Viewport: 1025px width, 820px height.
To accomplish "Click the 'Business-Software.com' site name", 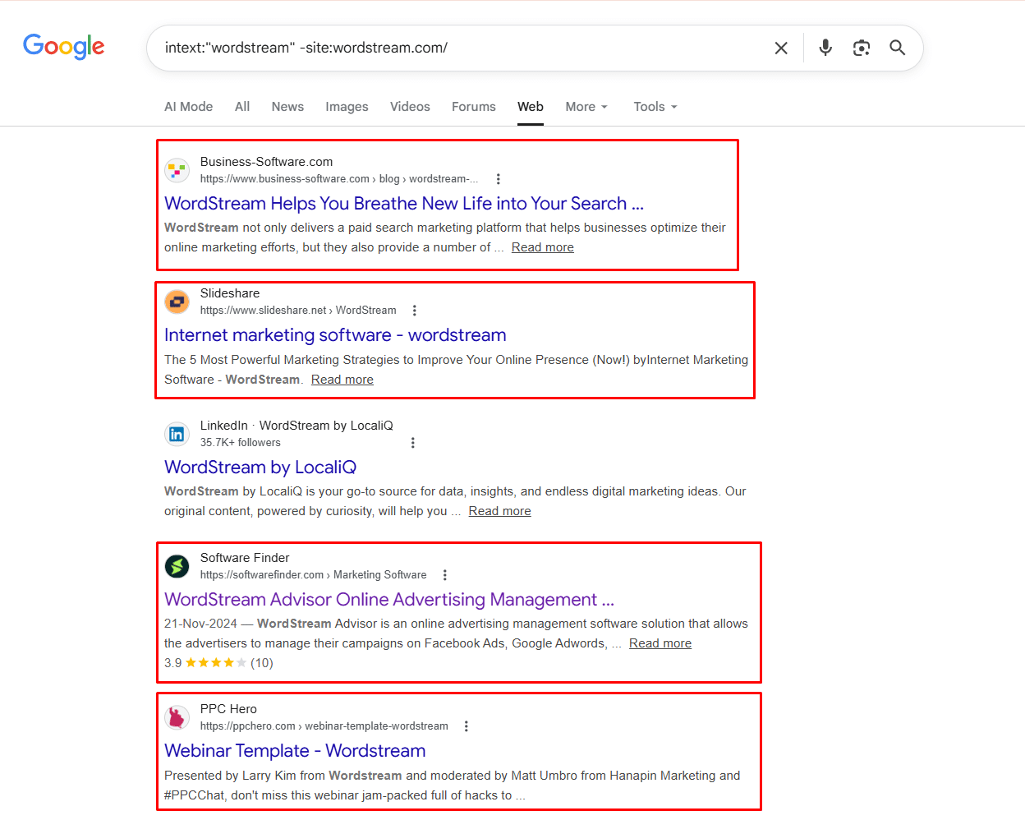I will pos(267,162).
